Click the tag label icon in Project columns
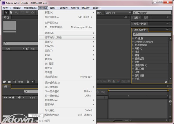Screen dimensions: 174x124 [27, 49]
